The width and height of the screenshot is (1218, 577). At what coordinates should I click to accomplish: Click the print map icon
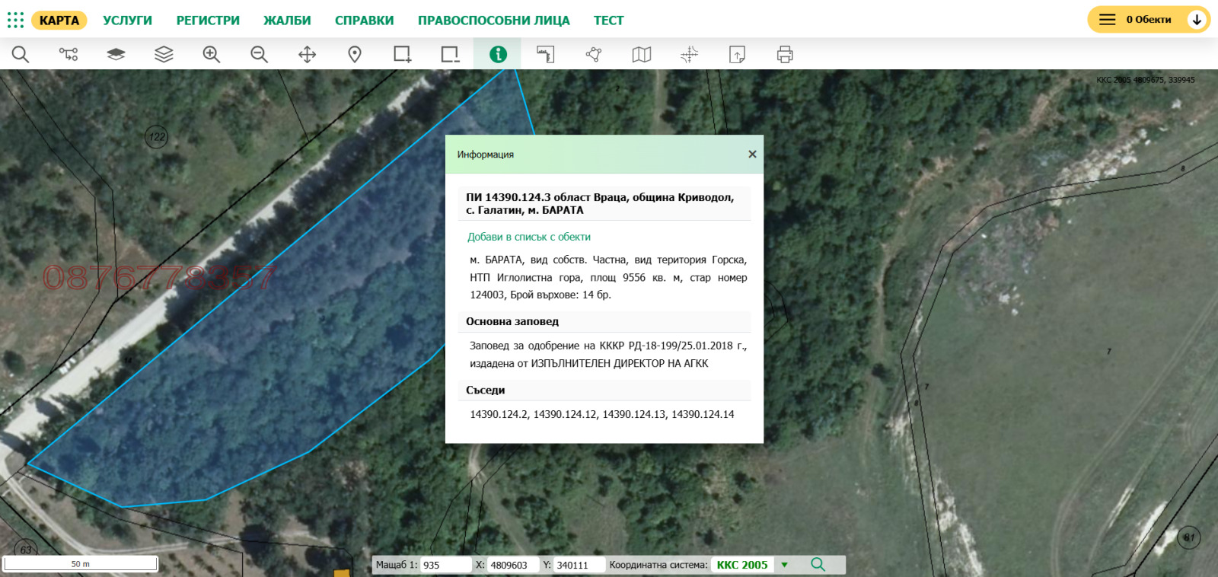click(785, 54)
